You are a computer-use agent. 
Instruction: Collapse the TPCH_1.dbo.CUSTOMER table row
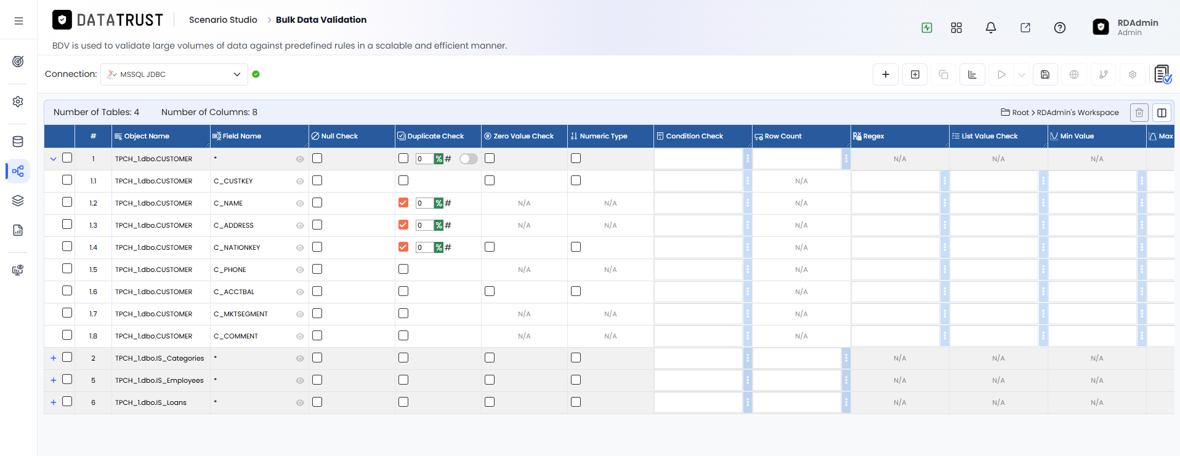(x=54, y=159)
